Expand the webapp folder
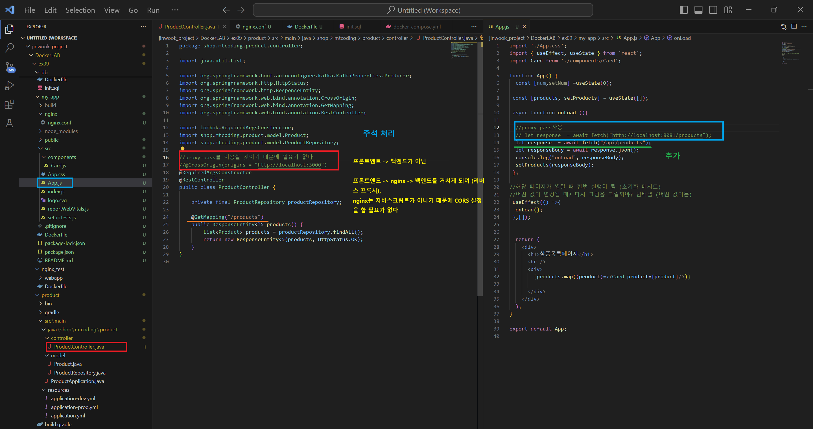This screenshot has width=813, height=429. click(53, 278)
